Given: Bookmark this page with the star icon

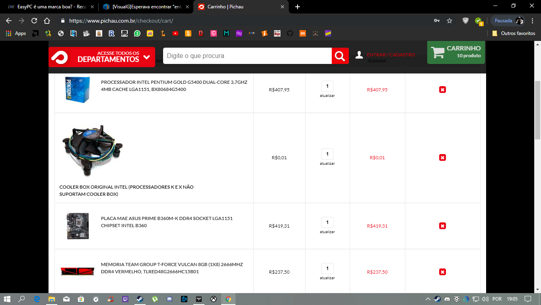Looking at the screenshot, I should tap(450, 21).
